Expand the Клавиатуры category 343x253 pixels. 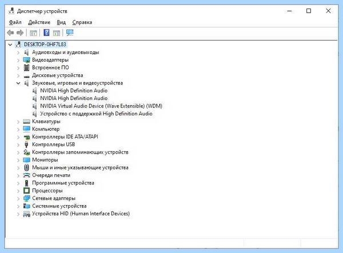(x=18, y=122)
